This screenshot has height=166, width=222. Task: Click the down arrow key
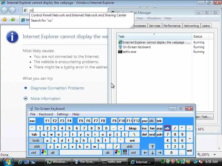click(152, 153)
